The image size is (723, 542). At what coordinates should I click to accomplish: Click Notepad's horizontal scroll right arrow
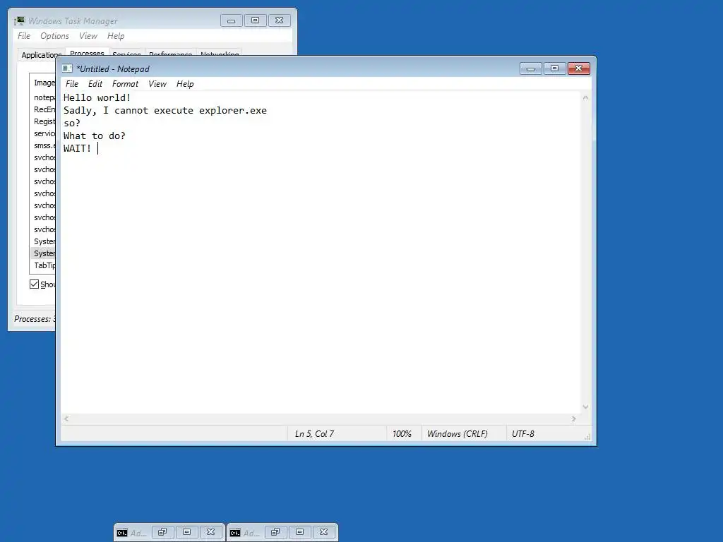click(573, 418)
